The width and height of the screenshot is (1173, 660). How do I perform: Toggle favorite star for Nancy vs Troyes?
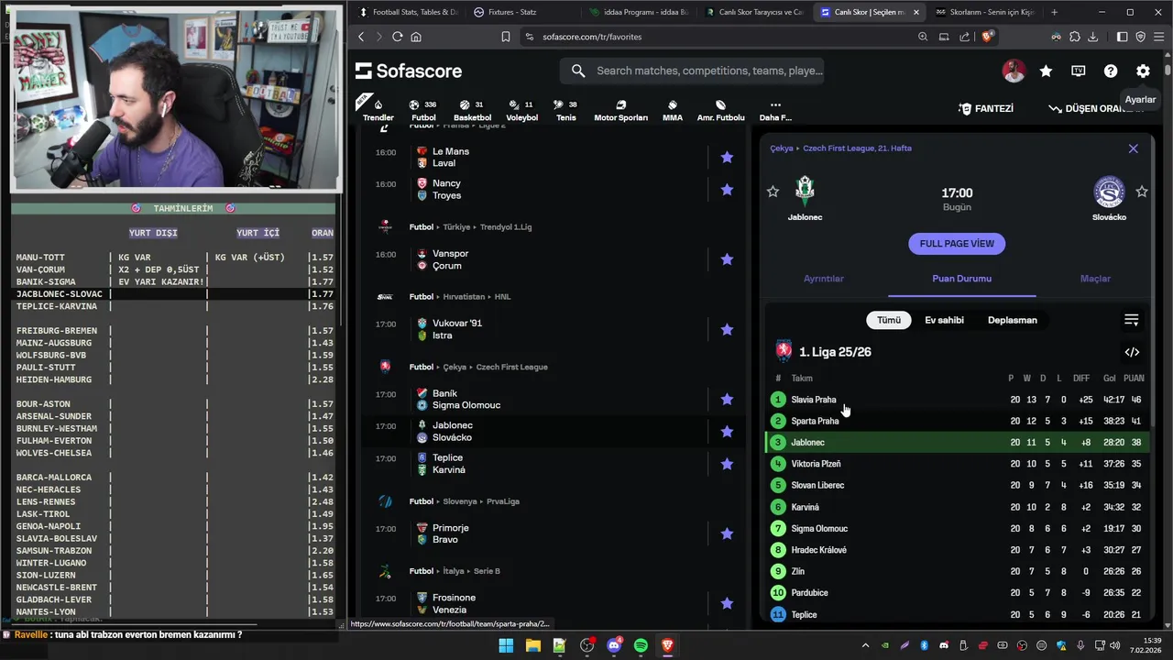(727, 190)
